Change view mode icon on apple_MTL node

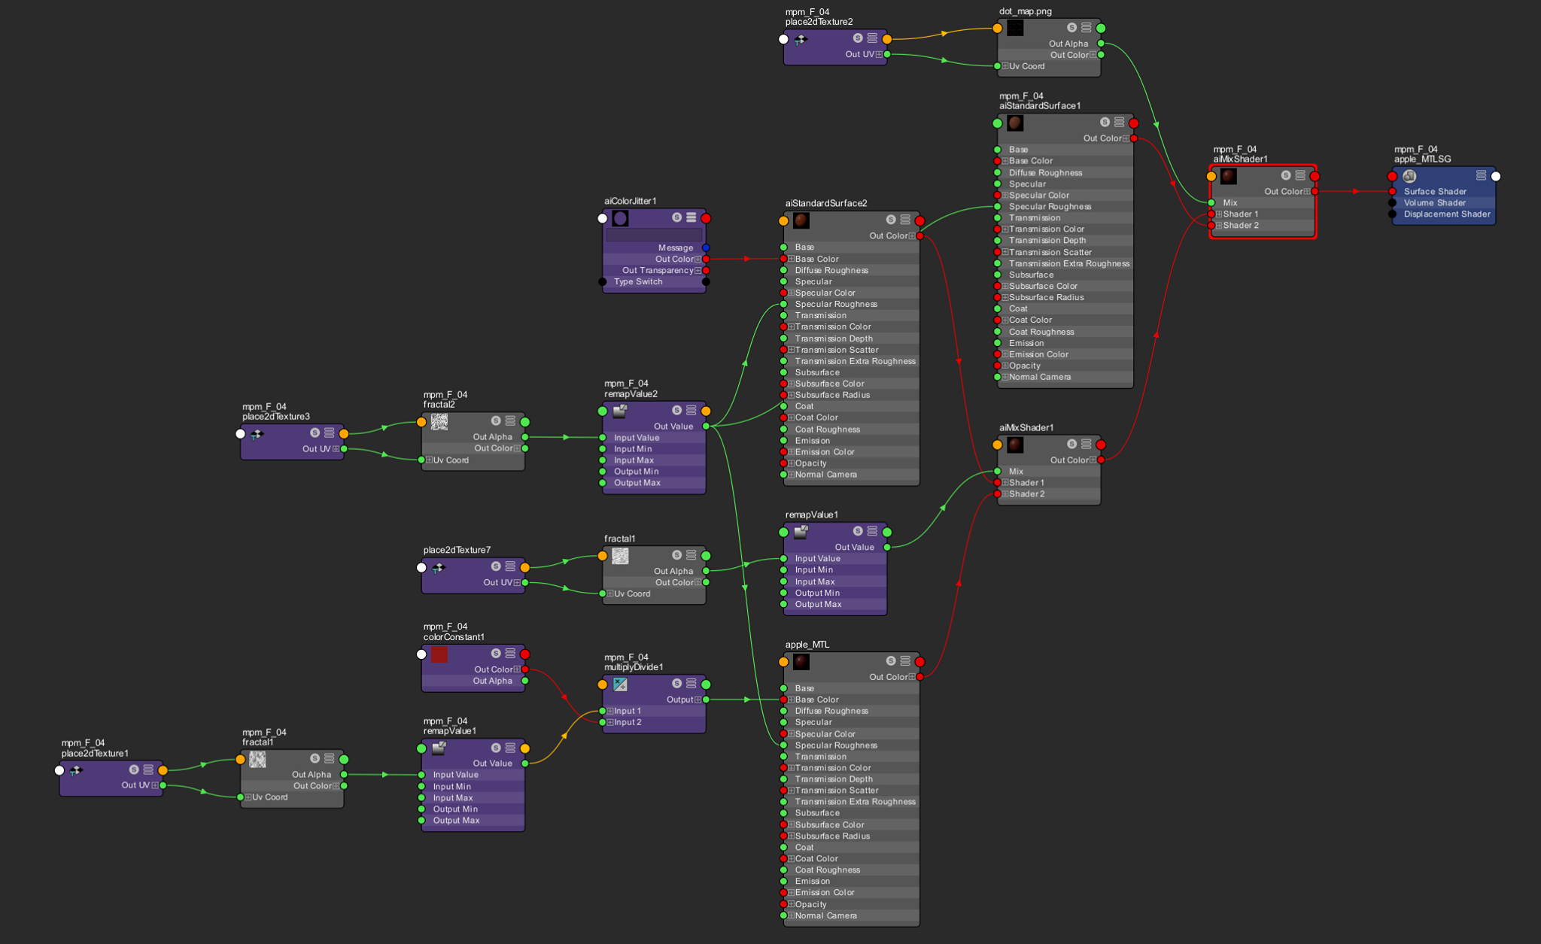(x=905, y=660)
